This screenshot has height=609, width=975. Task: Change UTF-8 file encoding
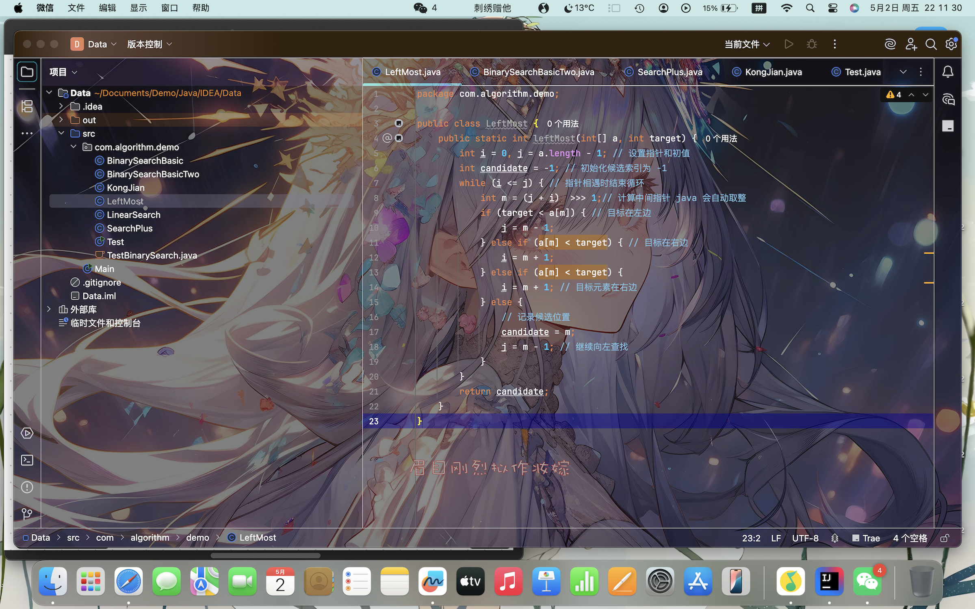click(805, 538)
